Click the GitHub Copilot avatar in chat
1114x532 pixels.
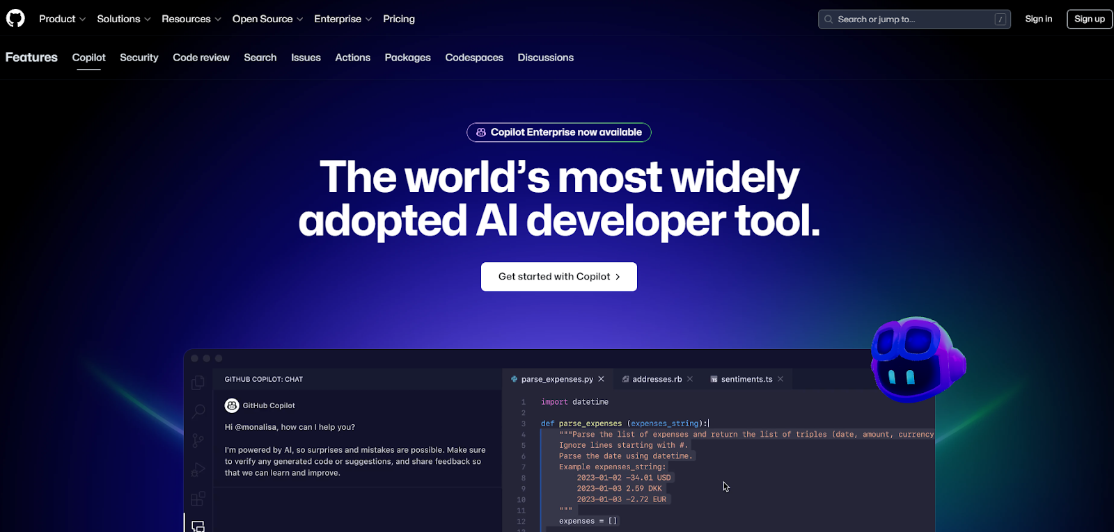(x=232, y=405)
